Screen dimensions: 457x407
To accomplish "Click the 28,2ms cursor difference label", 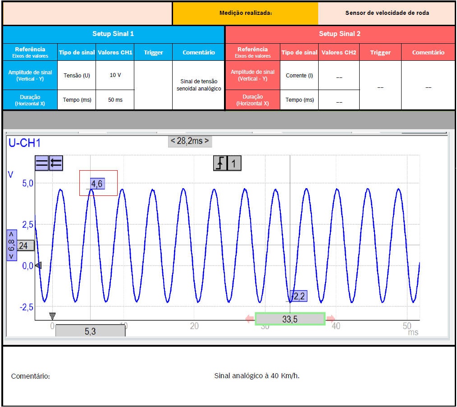I will tap(190, 141).
